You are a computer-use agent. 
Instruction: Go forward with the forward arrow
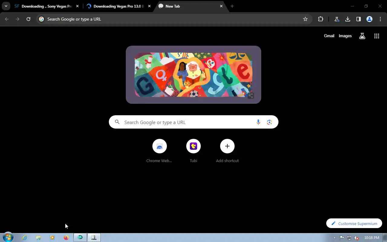(18, 19)
